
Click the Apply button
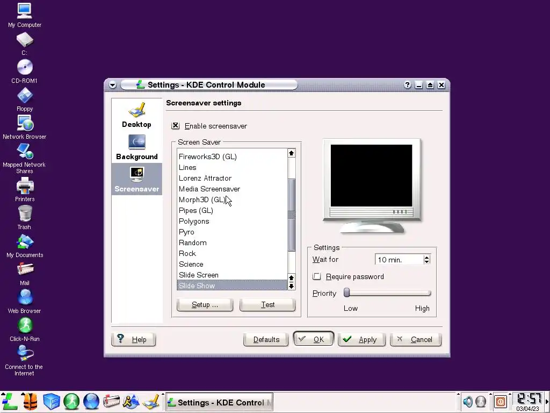[x=361, y=339]
